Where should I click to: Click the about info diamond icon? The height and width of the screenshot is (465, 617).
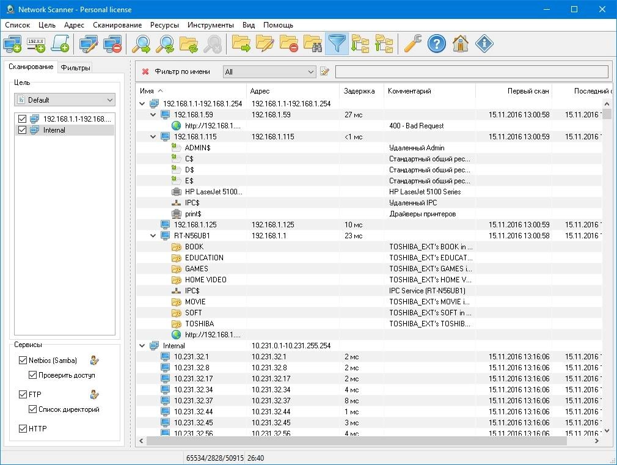[x=484, y=44]
